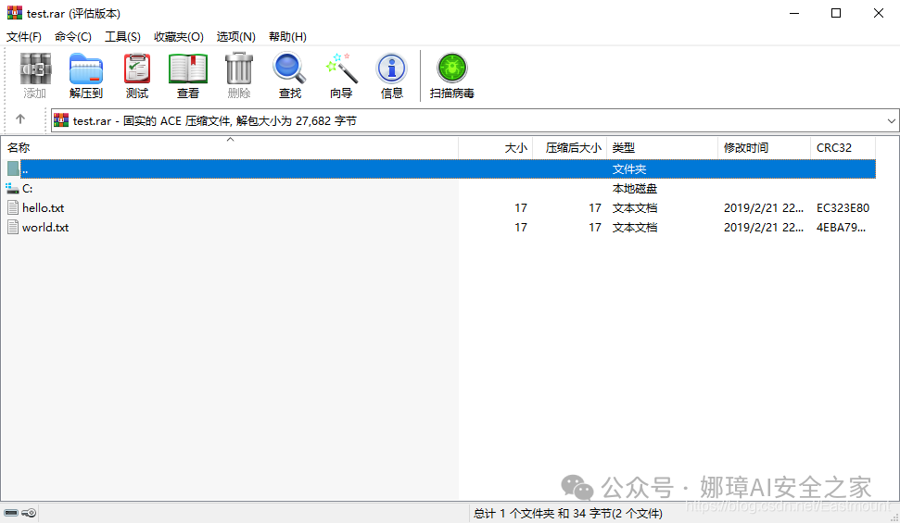Screen dimensions: 900x523
Task: Click 文本文档 type in world.txt row
Action: pyautogui.click(x=635, y=227)
